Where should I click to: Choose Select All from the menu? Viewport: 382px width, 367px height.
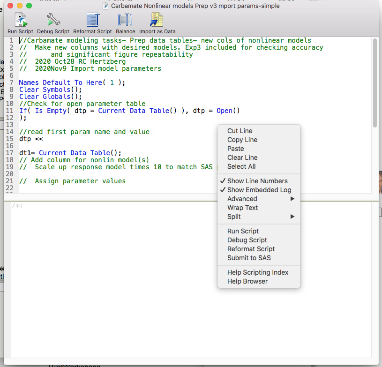[x=241, y=166]
